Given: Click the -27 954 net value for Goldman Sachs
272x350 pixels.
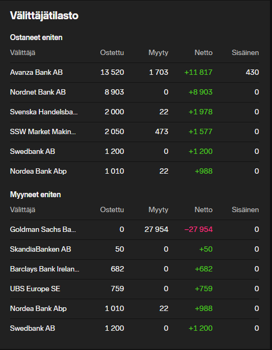Looking at the screenshot, I should point(198,229).
